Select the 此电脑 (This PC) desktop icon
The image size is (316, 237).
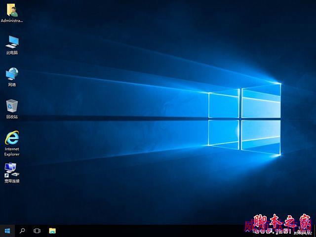(x=12, y=45)
